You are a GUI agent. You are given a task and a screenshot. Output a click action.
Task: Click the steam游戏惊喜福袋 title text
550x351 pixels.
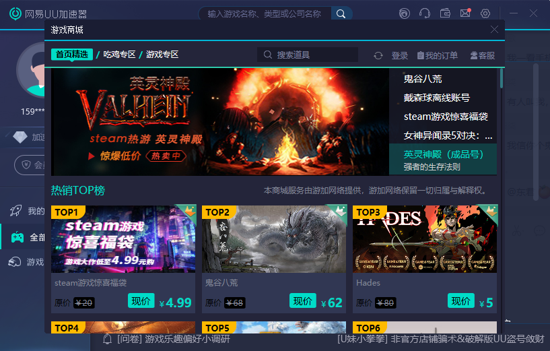coord(90,283)
